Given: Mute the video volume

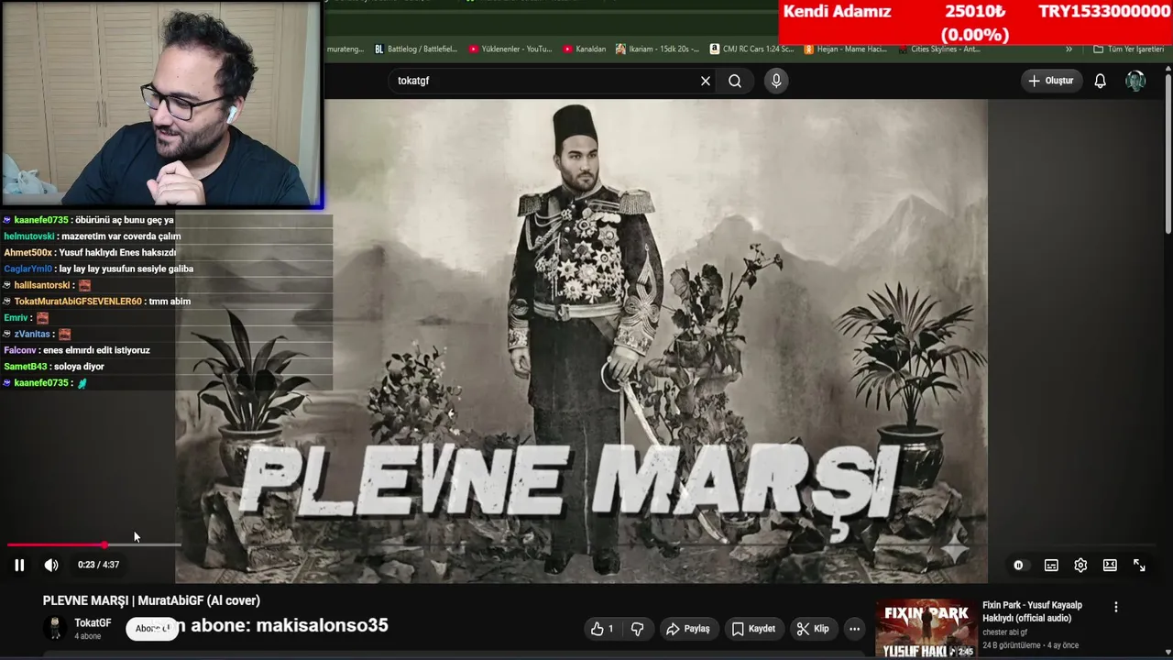Looking at the screenshot, I should [51, 565].
